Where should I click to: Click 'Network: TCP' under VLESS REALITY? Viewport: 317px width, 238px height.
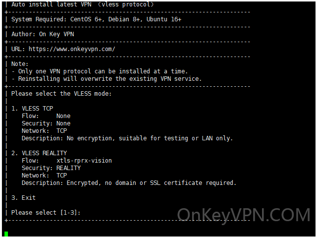pos(44,176)
